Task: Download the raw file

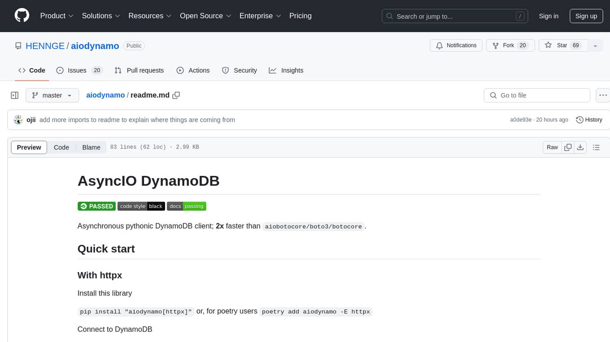Action: 580,147
